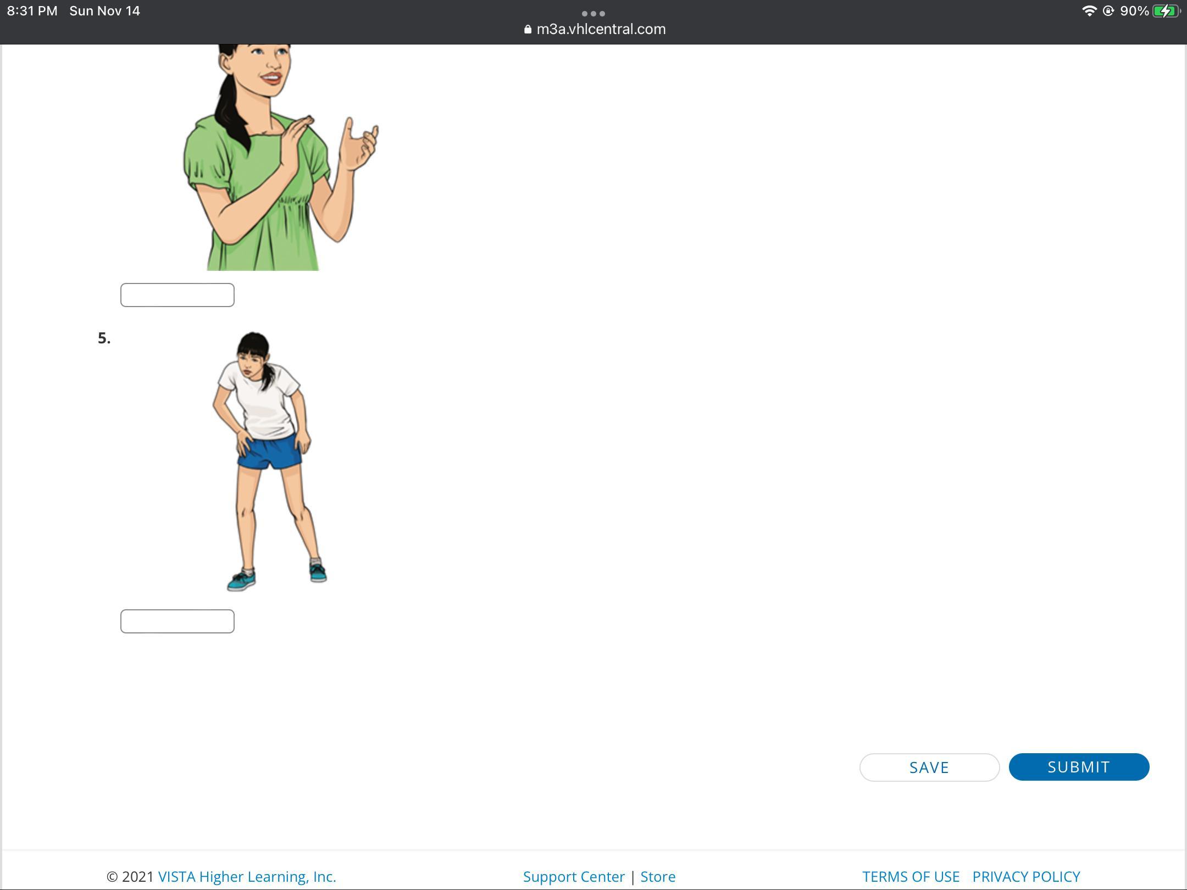Open the Support Center link
This screenshot has width=1187, height=890.
(x=573, y=876)
